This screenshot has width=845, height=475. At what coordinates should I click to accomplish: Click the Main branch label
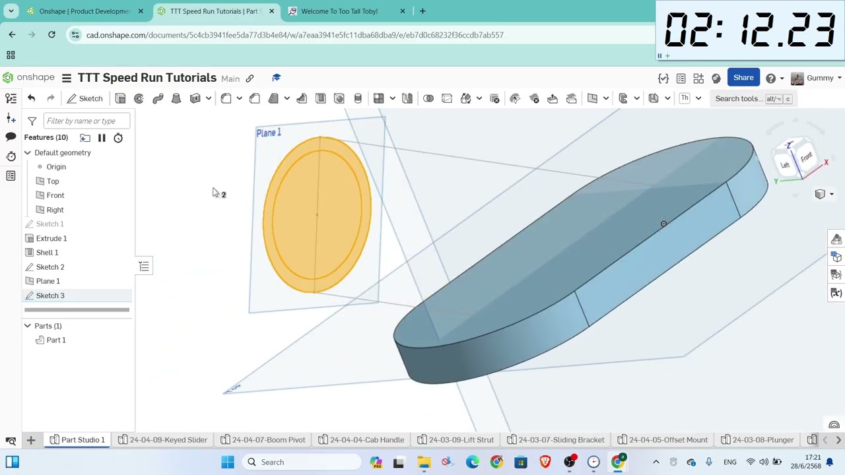(x=230, y=79)
